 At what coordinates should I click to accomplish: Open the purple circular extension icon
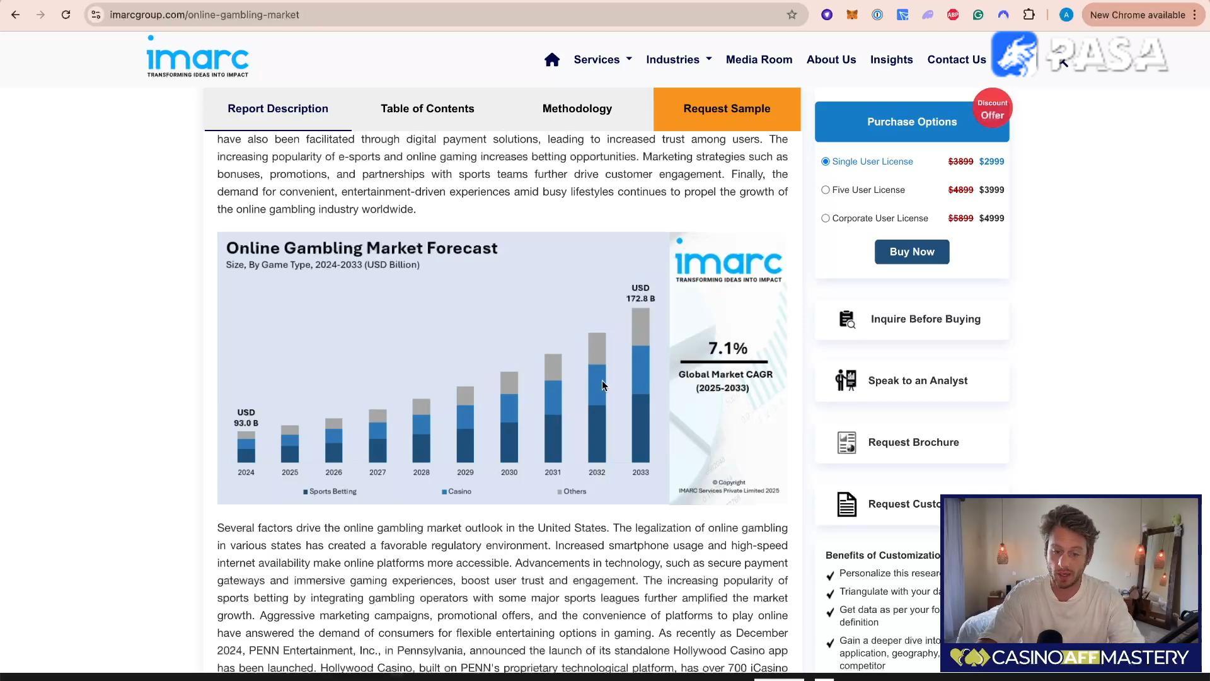click(x=827, y=15)
